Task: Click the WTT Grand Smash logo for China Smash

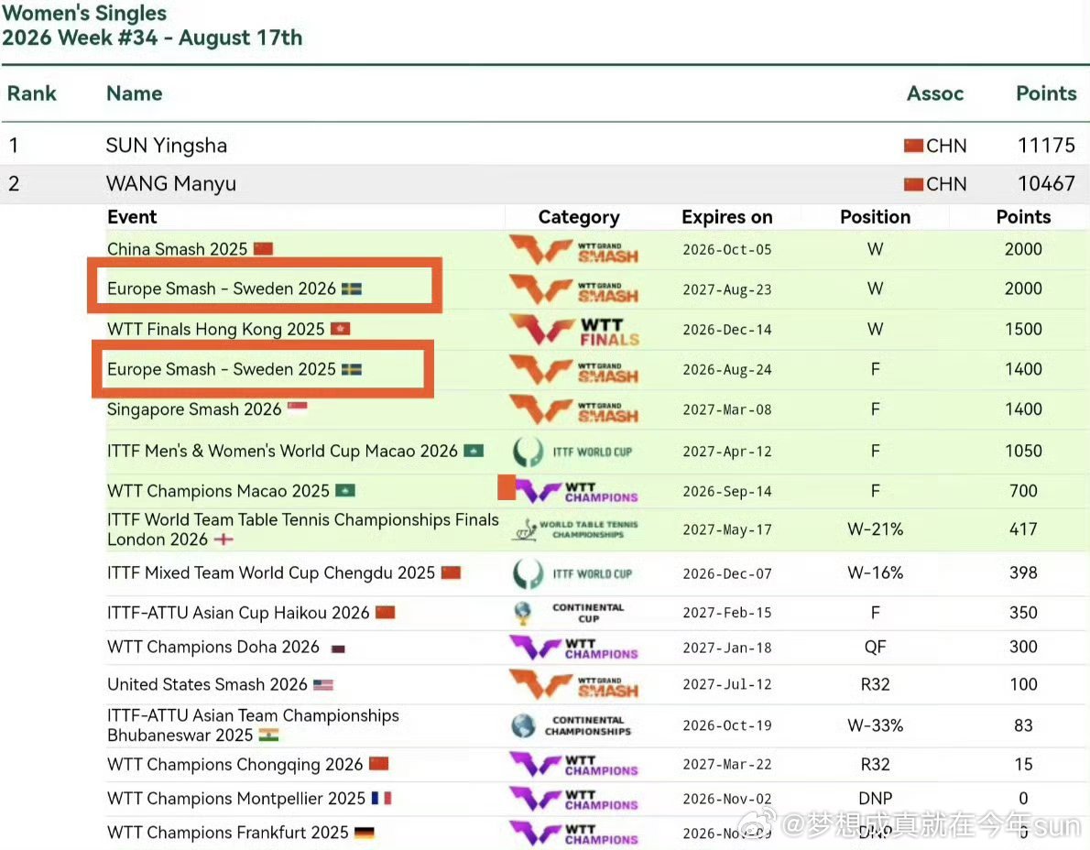Action: (574, 249)
